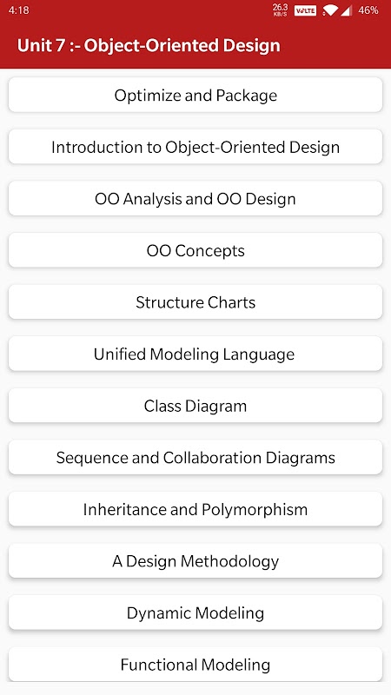This screenshot has height=695, width=391.
Task: Tap the 4:18 clock in status bar
Action: tap(18, 10)
